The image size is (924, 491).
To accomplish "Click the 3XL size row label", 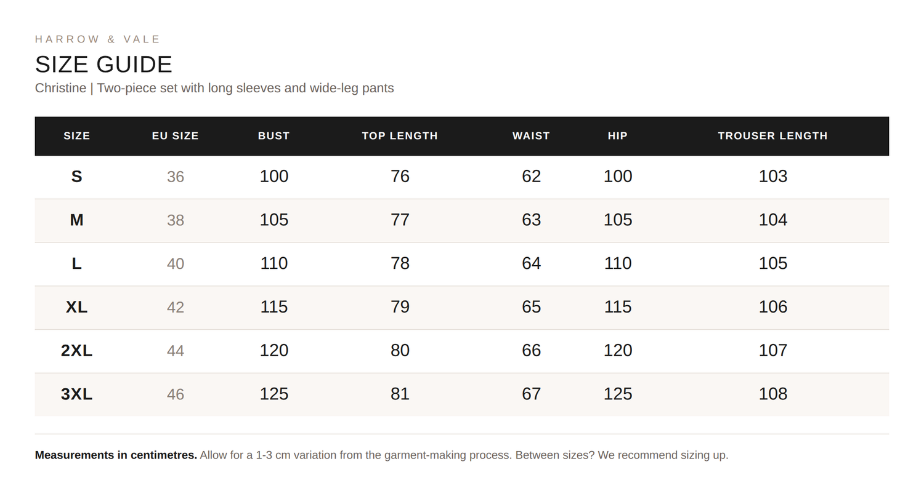I will (77, 394).
